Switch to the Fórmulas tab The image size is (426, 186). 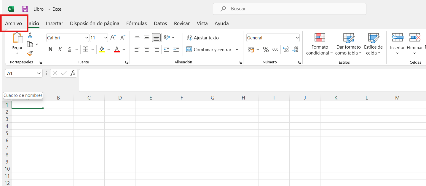click(x=136, y=23)
